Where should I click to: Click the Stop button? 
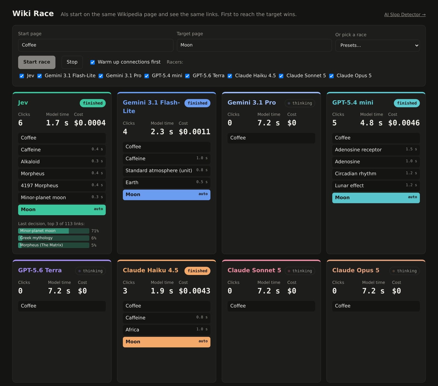[72, 62]
